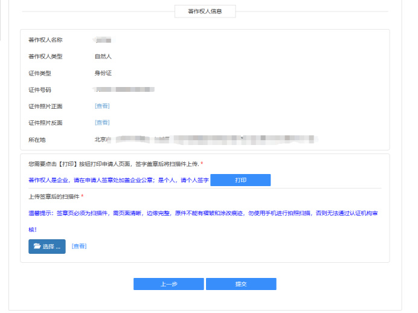418x313 pixels.
Task: Click the 著作权人信息 section header
Action: click(x=205, y=11)
